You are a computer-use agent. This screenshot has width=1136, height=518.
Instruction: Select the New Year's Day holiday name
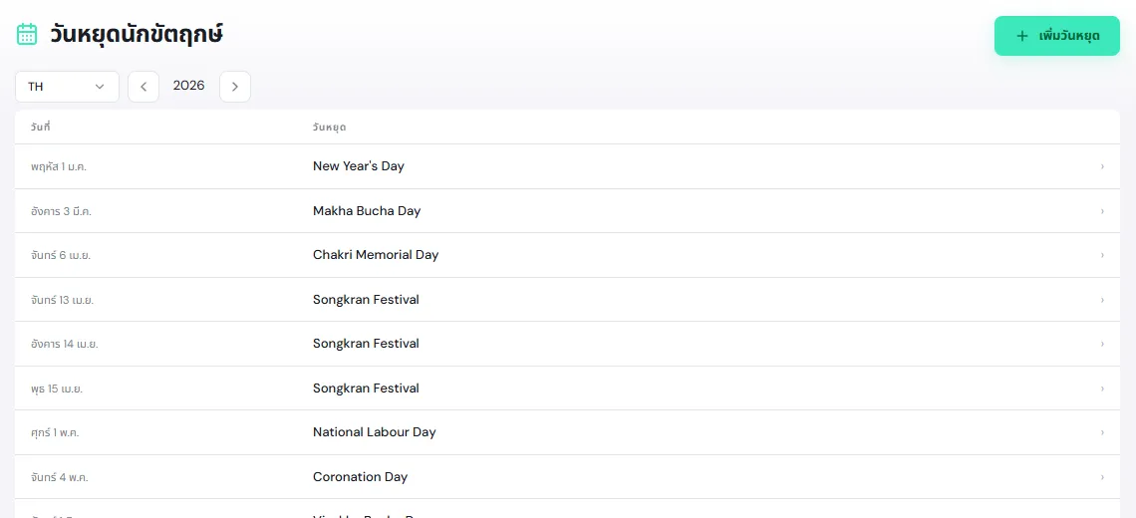(359, 166)
